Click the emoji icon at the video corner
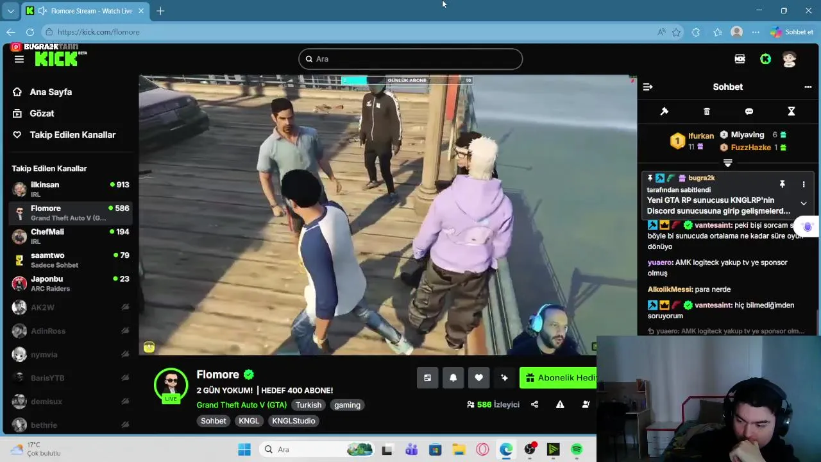Screen dimensions: 821x462 [149, 347]
